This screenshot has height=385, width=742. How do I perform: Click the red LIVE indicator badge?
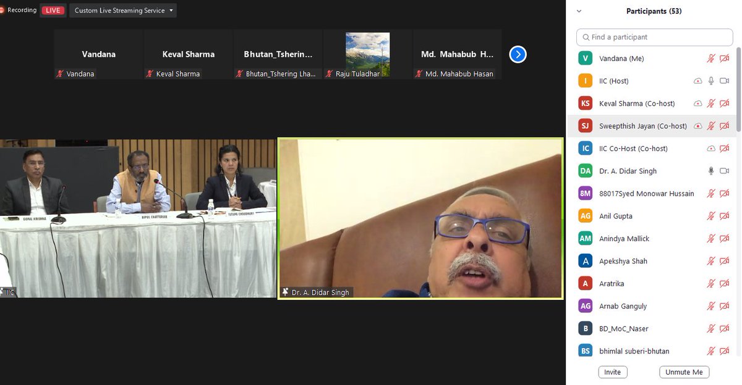pyautogui.click(x=53, y=10)
